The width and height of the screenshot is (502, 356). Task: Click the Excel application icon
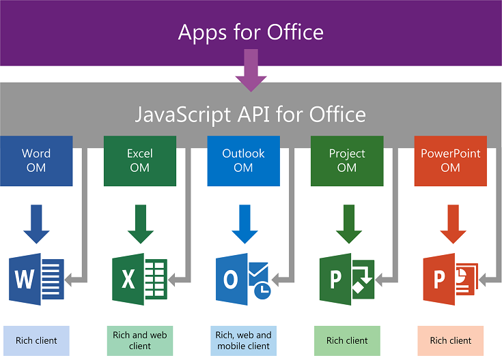(x=139, y=279)
